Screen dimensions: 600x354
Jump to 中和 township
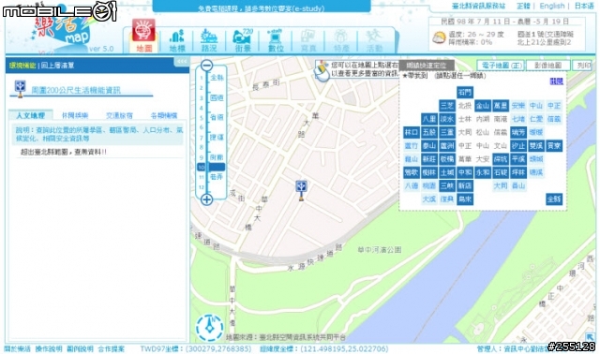465,172
